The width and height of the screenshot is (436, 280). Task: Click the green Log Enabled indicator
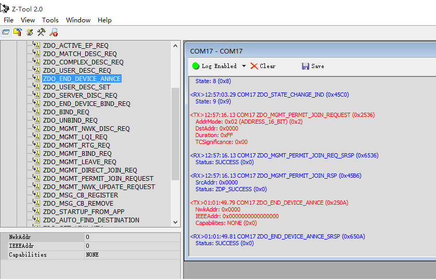[196, 66]
